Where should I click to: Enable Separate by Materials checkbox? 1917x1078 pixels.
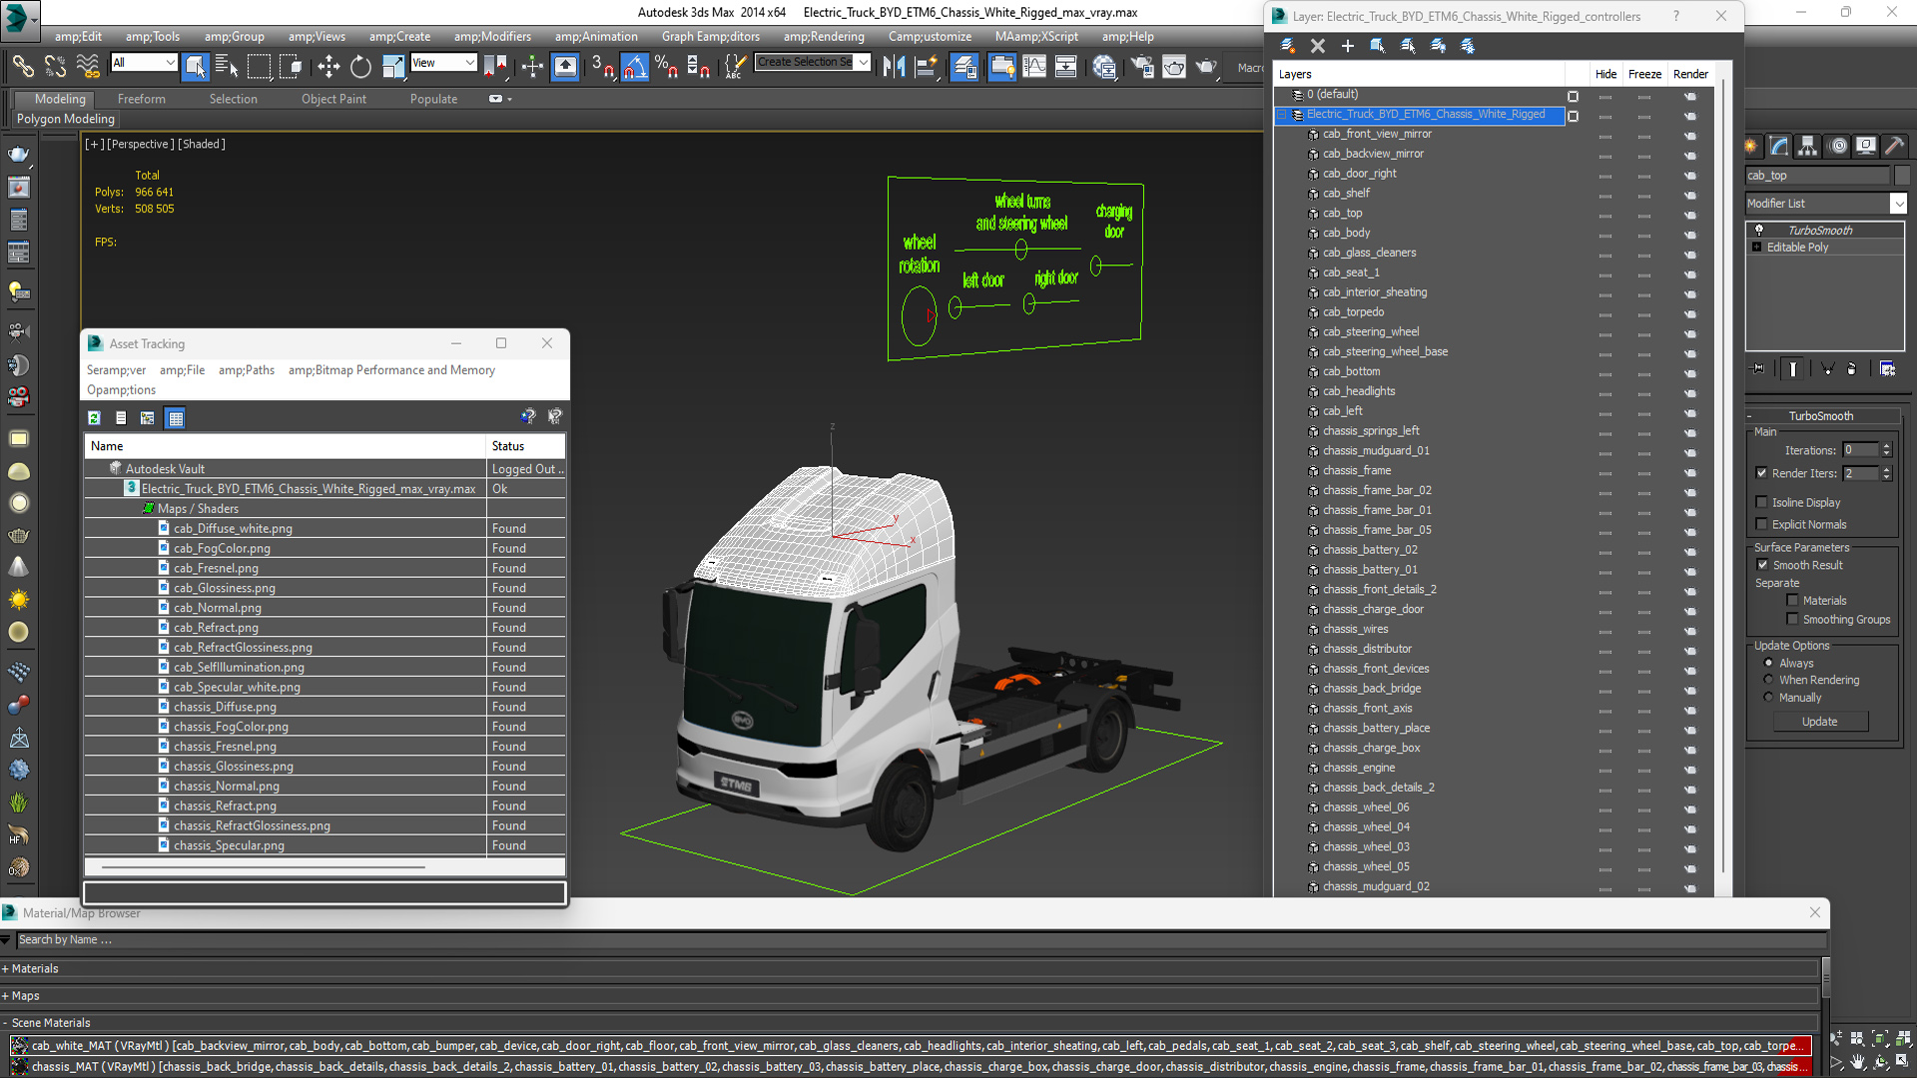[x=1792, y=600]
